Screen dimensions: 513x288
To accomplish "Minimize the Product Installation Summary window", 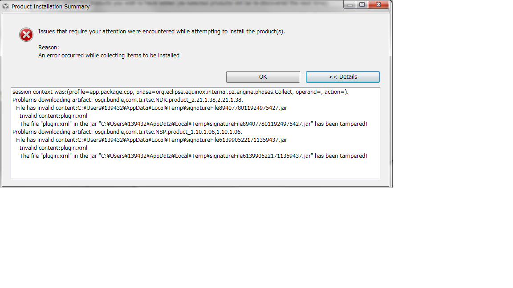I will click(x=350, y=4).
